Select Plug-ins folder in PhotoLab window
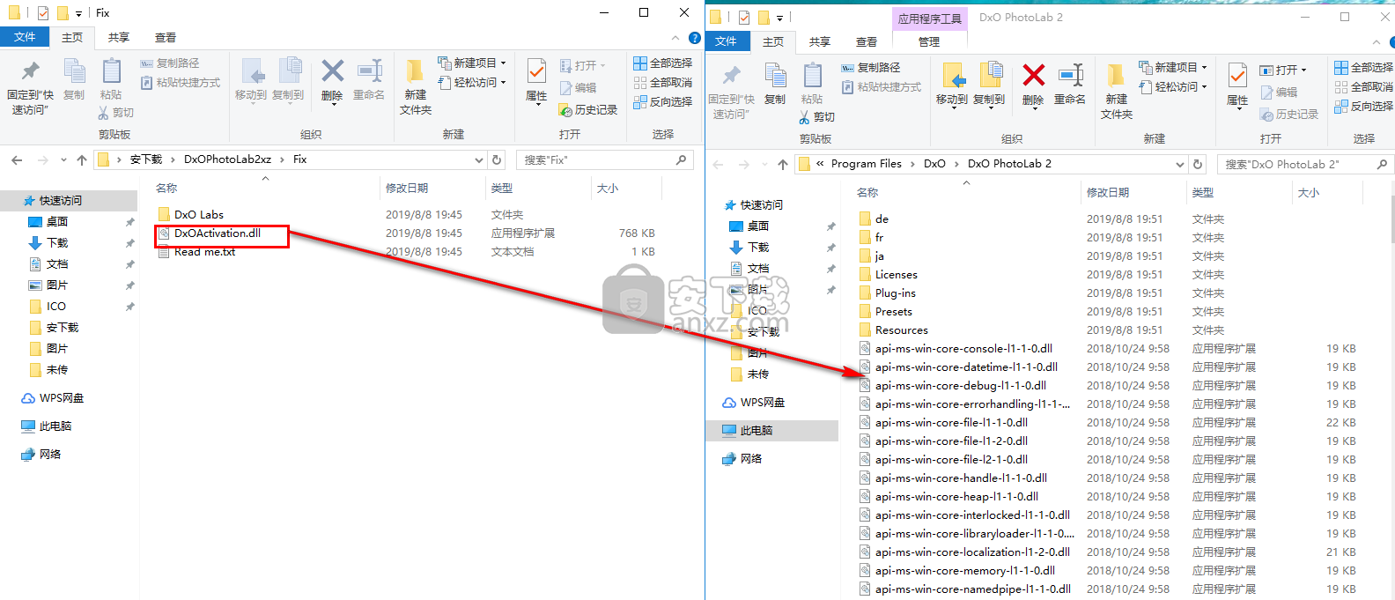The height and width of the screenshot is (600, 1395). coord(896,293)
